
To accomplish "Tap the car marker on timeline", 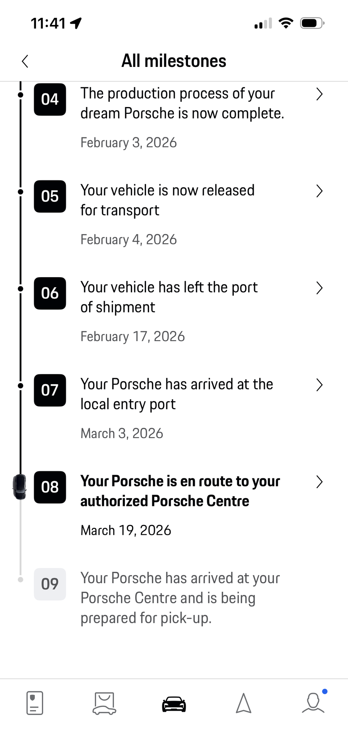I will coord(20,487).
